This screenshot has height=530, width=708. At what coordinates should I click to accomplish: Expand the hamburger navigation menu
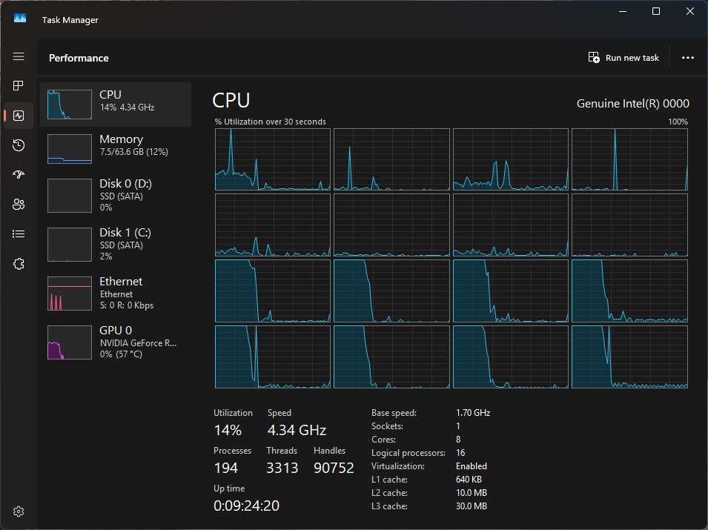(19, 56)
